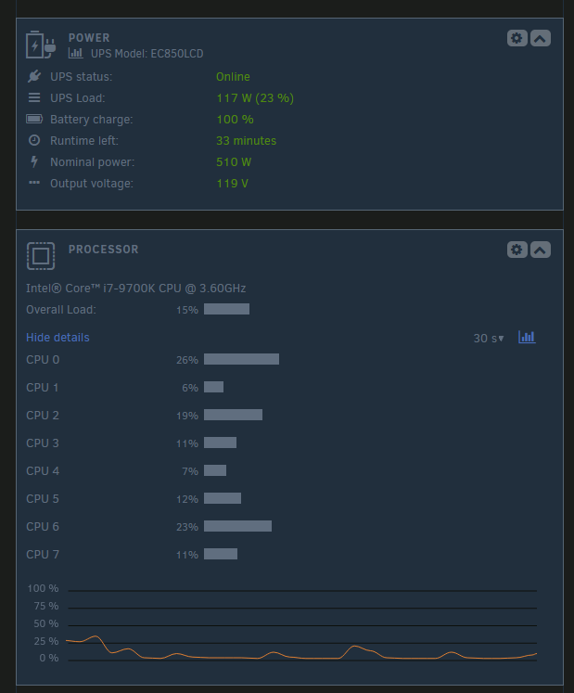The image size is (574, 693).
Task: Open the 30 s interval dropdown
Action: [x=489, y=339]
